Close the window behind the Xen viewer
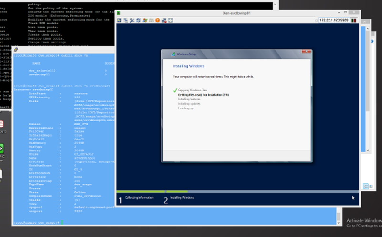Image resolution: width=382 pixels, height=237 pixels. (x=365, y=22)
